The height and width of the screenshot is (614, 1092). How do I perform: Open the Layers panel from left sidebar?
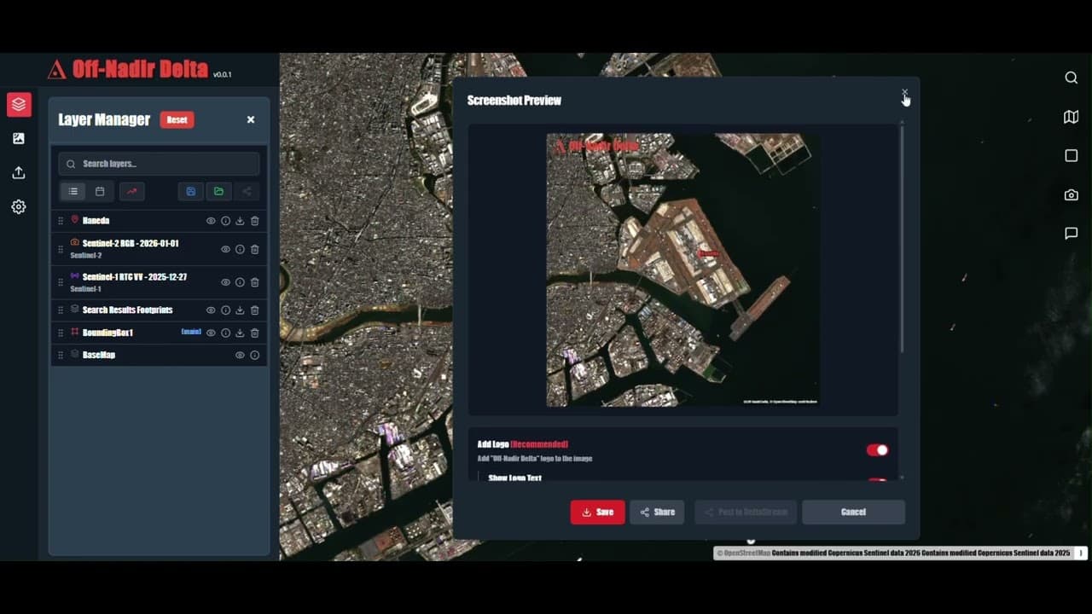click(19, 105)
